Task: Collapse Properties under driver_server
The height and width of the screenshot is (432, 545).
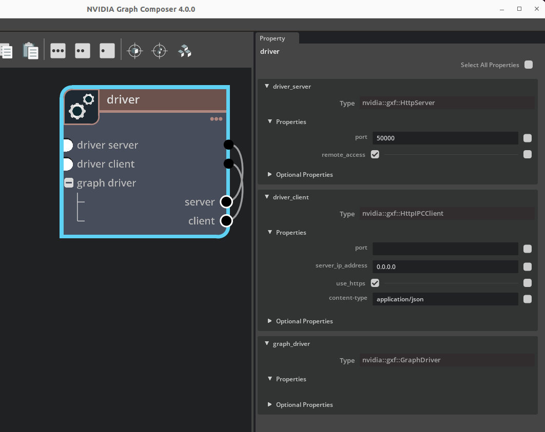Action: tap(270, 121)
